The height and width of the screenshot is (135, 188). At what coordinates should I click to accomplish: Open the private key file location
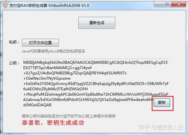pos(40,42)
